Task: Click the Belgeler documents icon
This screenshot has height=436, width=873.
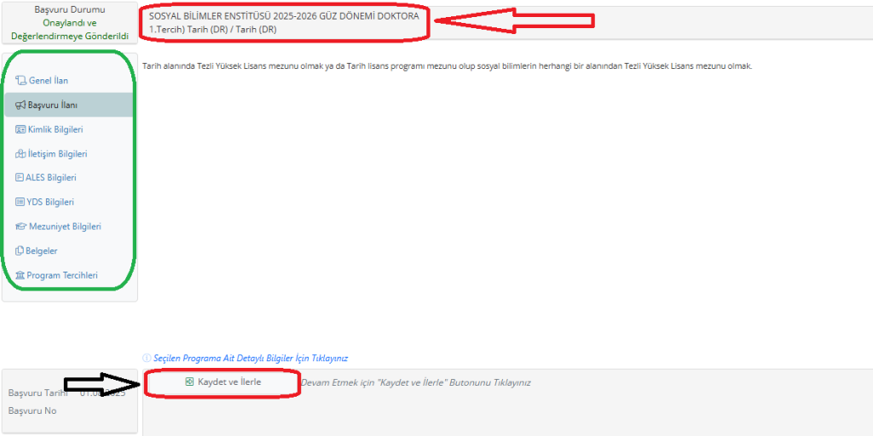Action: pos(20,251)
